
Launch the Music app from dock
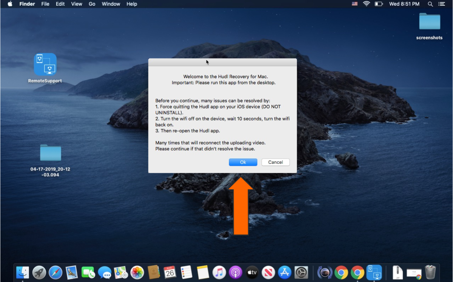219,272
